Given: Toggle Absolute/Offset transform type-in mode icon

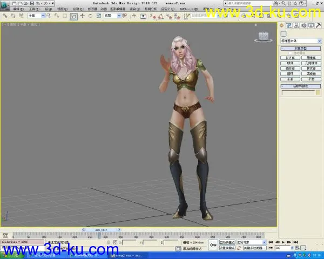Looking at the screenshot, I should [x=115, y=242].
